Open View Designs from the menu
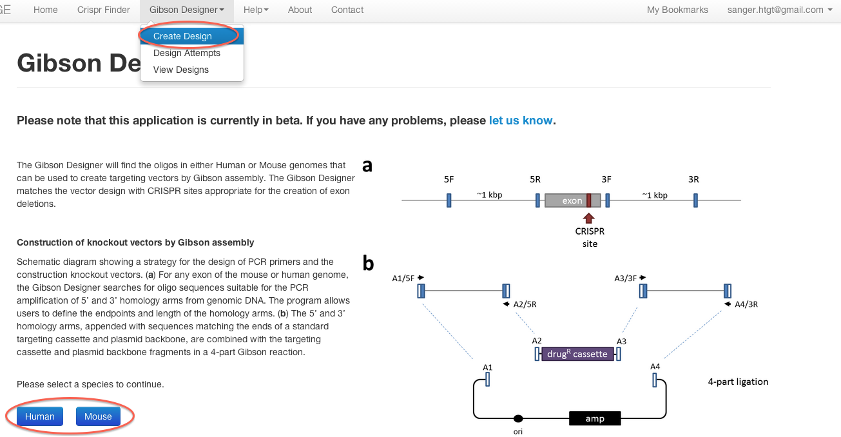The width and height of the screenshot is (841, 437). 181,70
